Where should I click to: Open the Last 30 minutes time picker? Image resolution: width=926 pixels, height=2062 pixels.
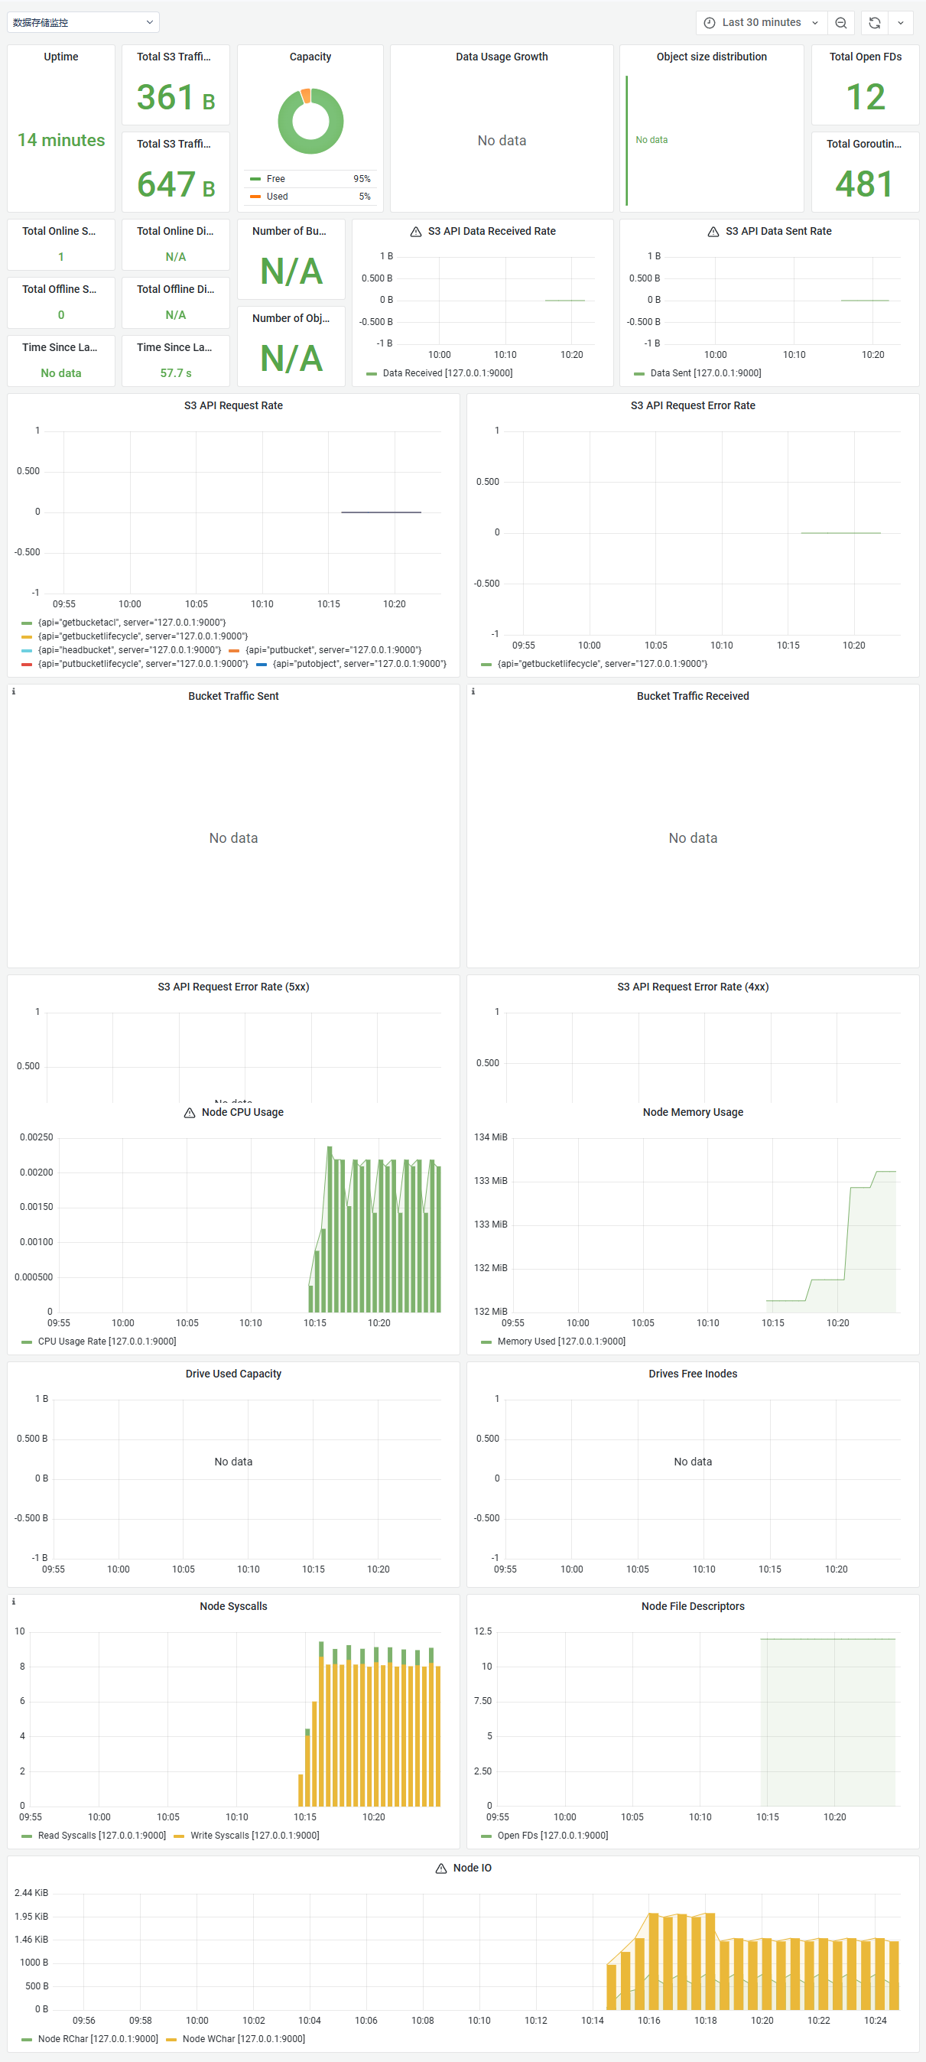coord(761,23)
